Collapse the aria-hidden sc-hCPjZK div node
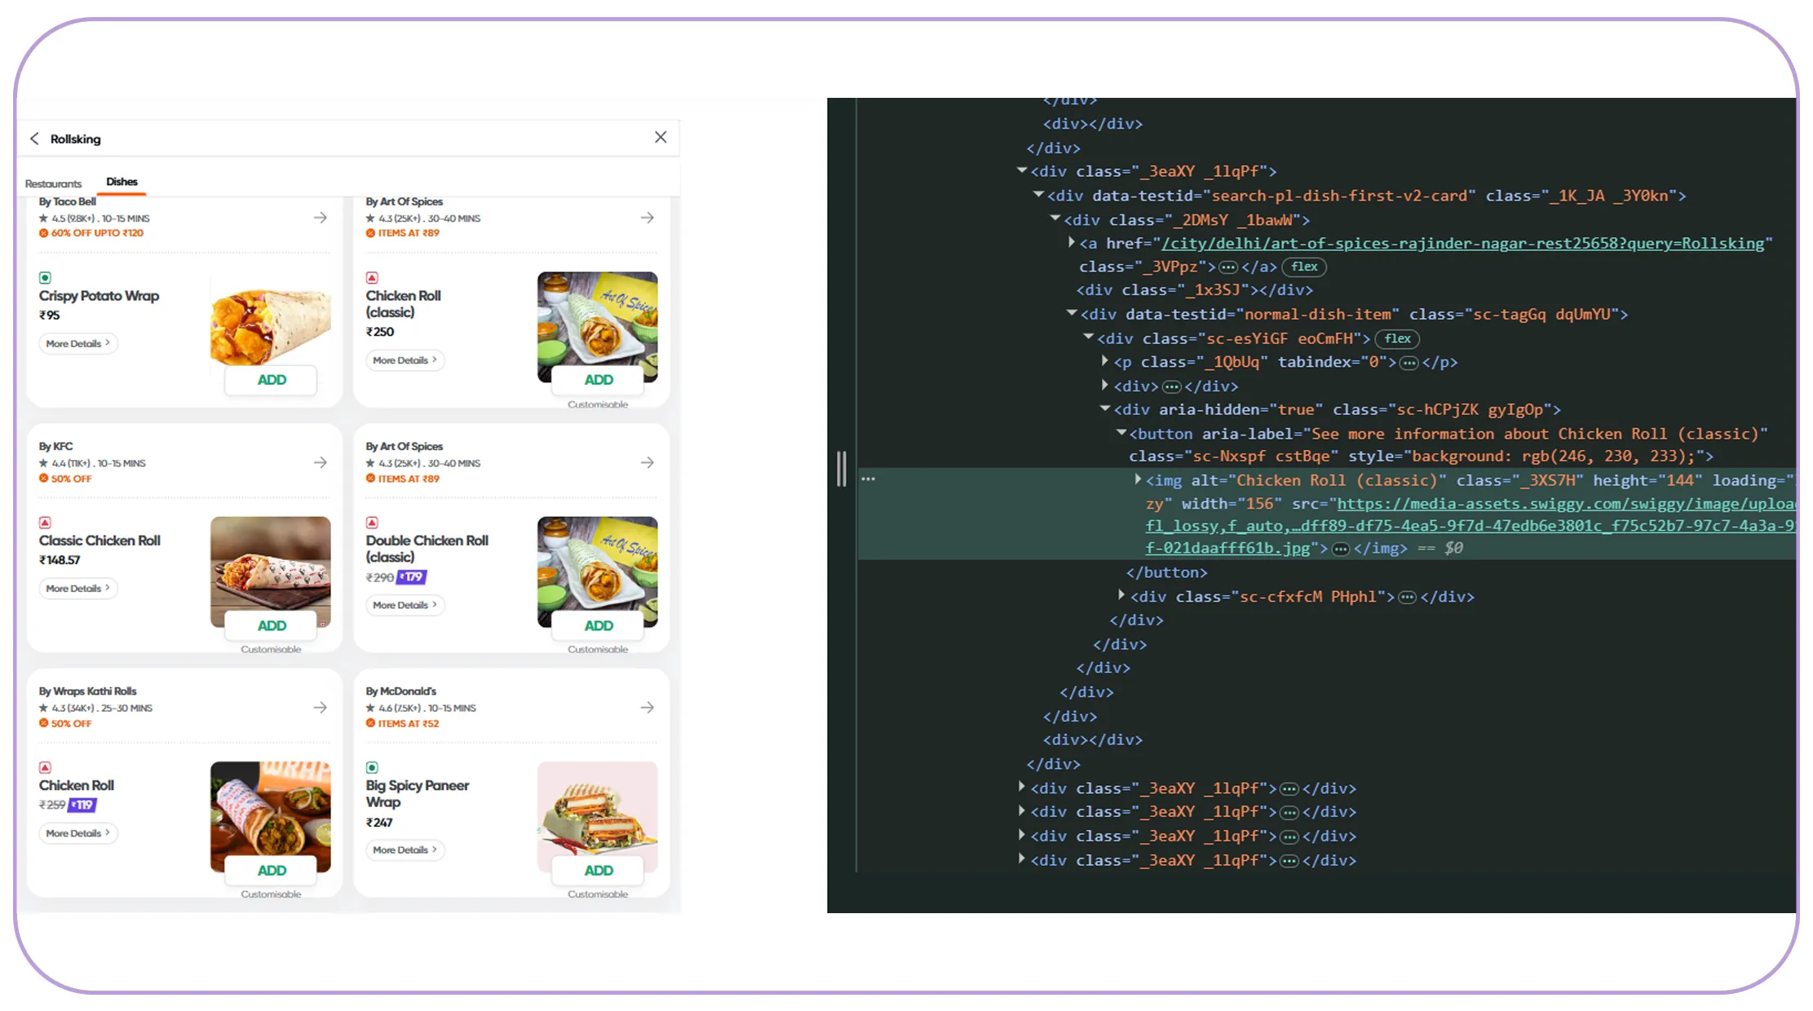 (1105, 408)
